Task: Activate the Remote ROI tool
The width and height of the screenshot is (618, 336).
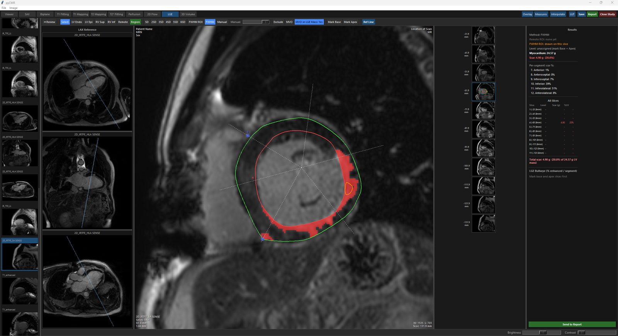Action: 123,22
